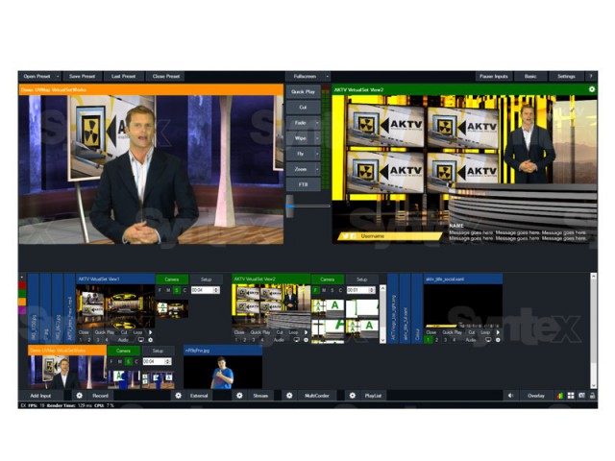Screen dimensions: 615x461
Task: Open the audio level meters icon
Action: click(x=559, y=395)
